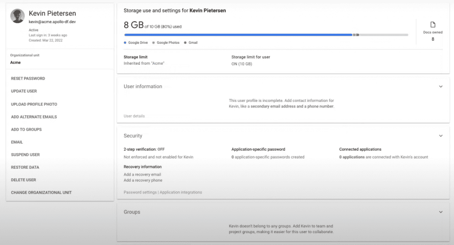
Task: Click the Docs owned document icon
Action: [x=433, y=25]
